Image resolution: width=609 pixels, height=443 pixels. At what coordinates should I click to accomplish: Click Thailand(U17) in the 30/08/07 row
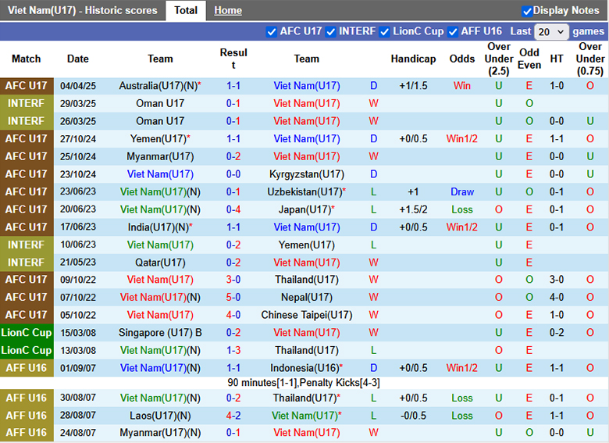304,398
